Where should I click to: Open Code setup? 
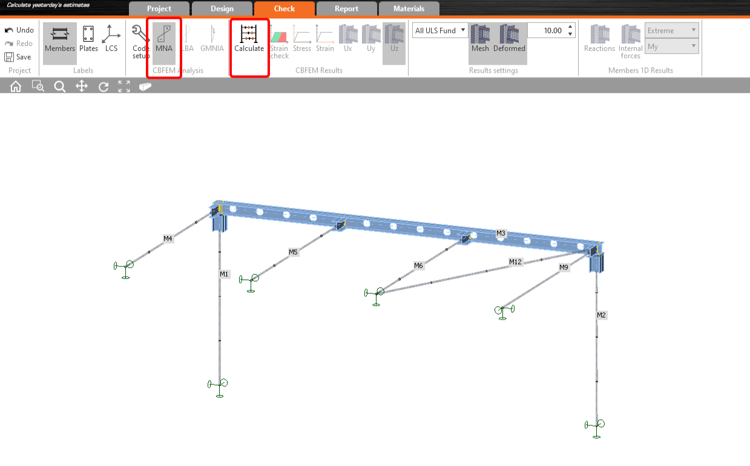point(140,42)
